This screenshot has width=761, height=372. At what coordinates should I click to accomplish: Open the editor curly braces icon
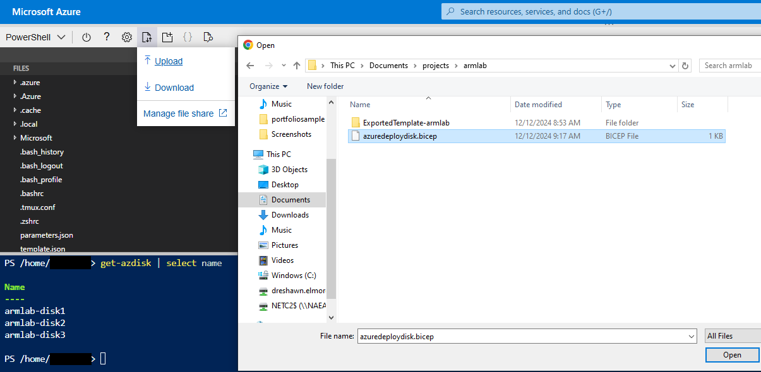click(188, 37)
